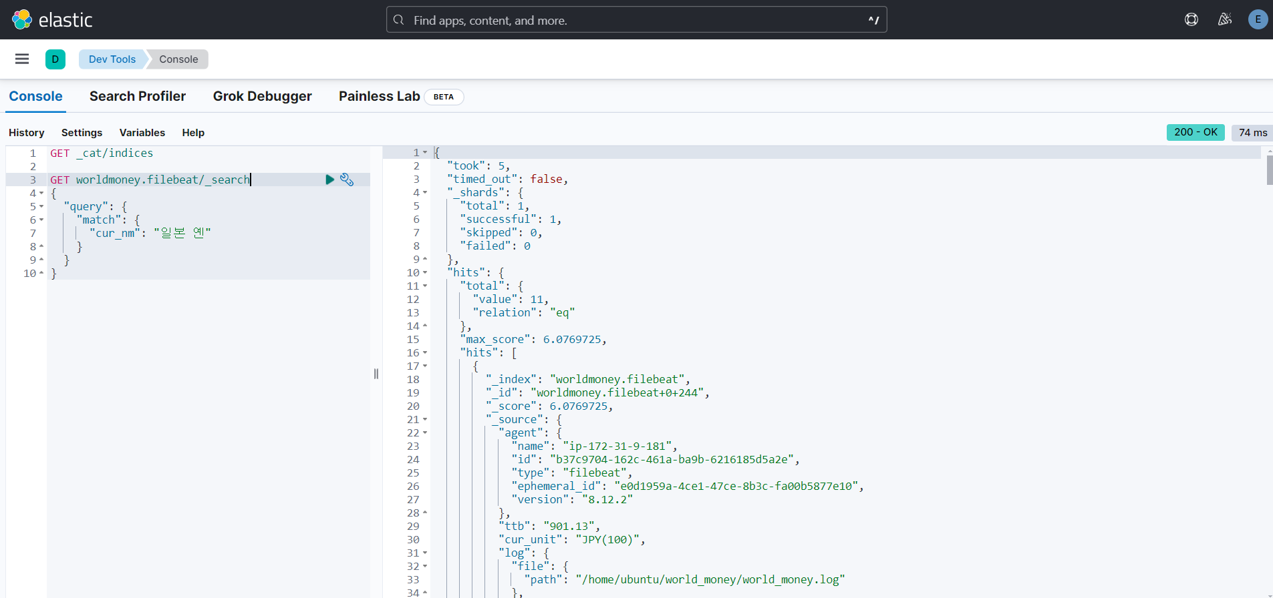The width and height of the screenshot is (1273, 598).
Task: Click the 74 ms timing badge
Action: point(1253,132)
